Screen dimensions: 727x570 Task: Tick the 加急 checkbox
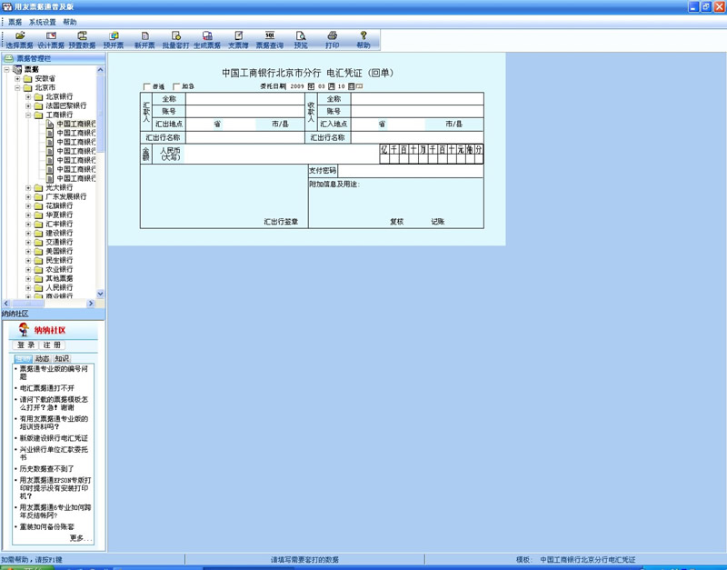click(x=176, y=86)
